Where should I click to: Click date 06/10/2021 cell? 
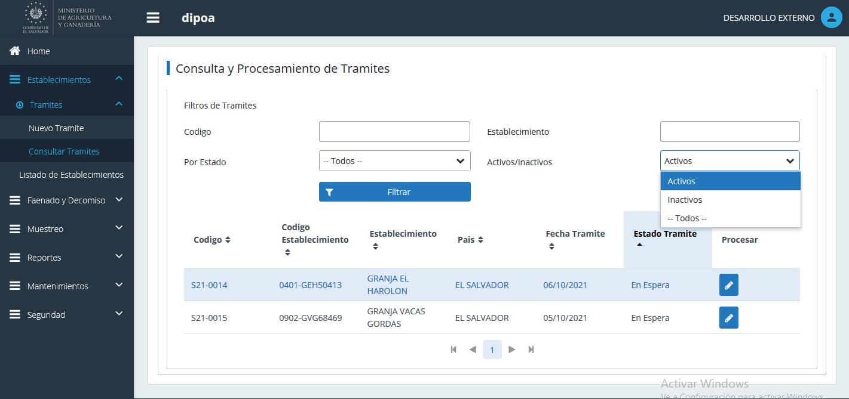coord(565,285)
